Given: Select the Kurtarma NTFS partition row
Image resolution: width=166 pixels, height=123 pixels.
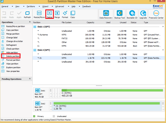Looking at the screenshot, I should point(99,35).
